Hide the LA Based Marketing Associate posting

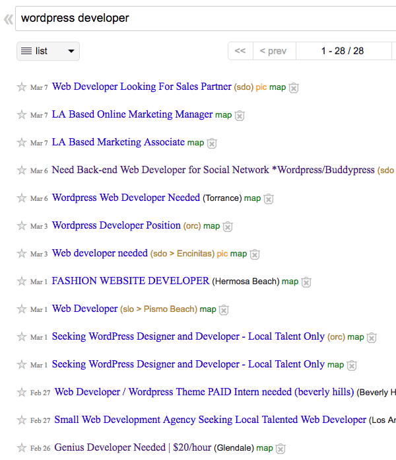pyautogui.click(x=212, y=143)
